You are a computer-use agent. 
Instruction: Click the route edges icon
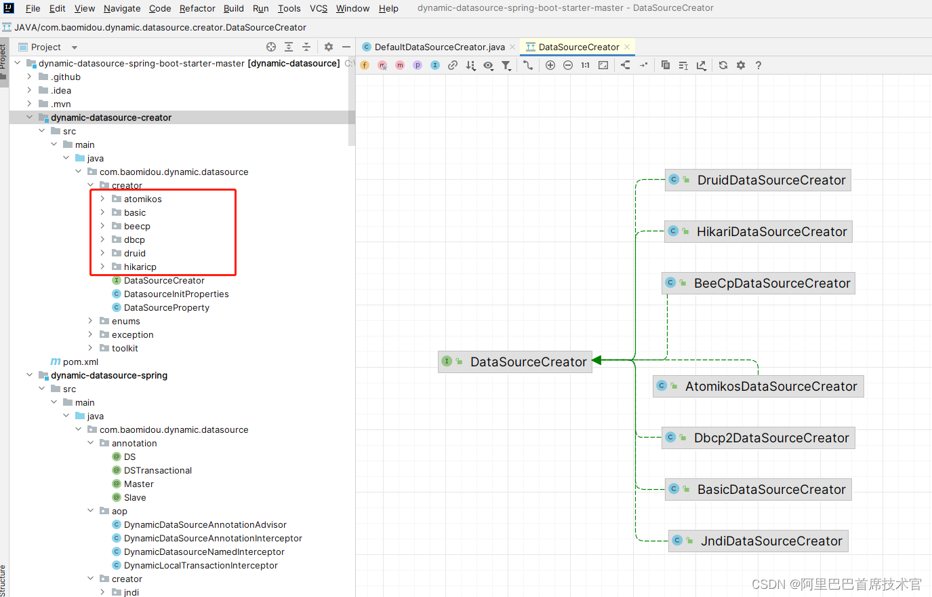[643, 65]
